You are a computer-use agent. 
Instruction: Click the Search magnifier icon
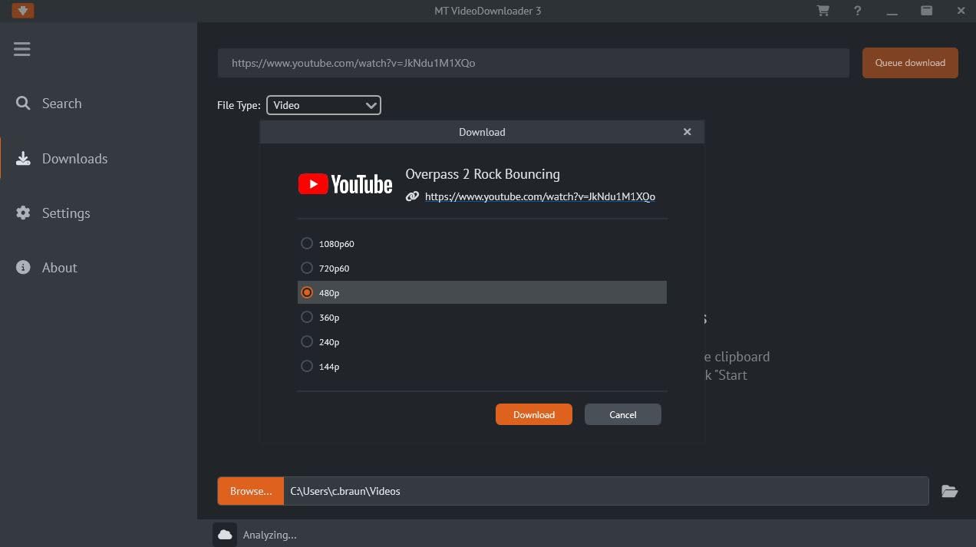(23, 104)
